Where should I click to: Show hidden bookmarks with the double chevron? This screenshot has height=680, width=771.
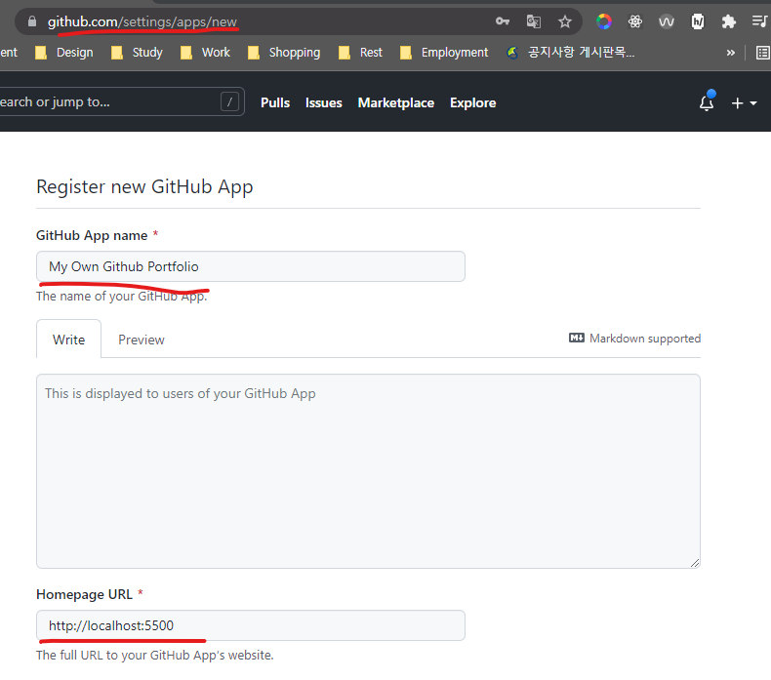pyautogui.click(x=731, y=53)
